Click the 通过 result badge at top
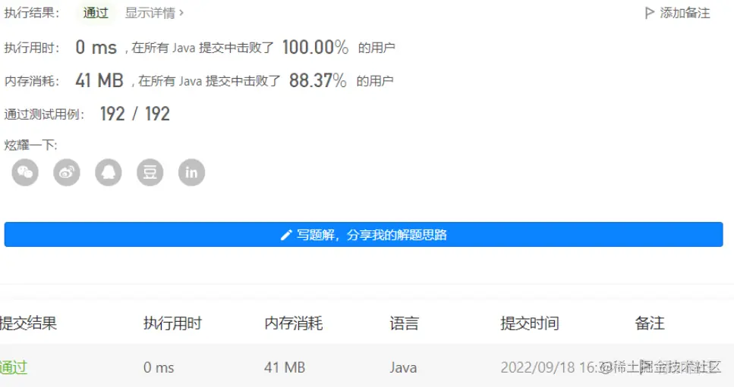The height and width of the screenshot is (387, 734). (96, 13)
